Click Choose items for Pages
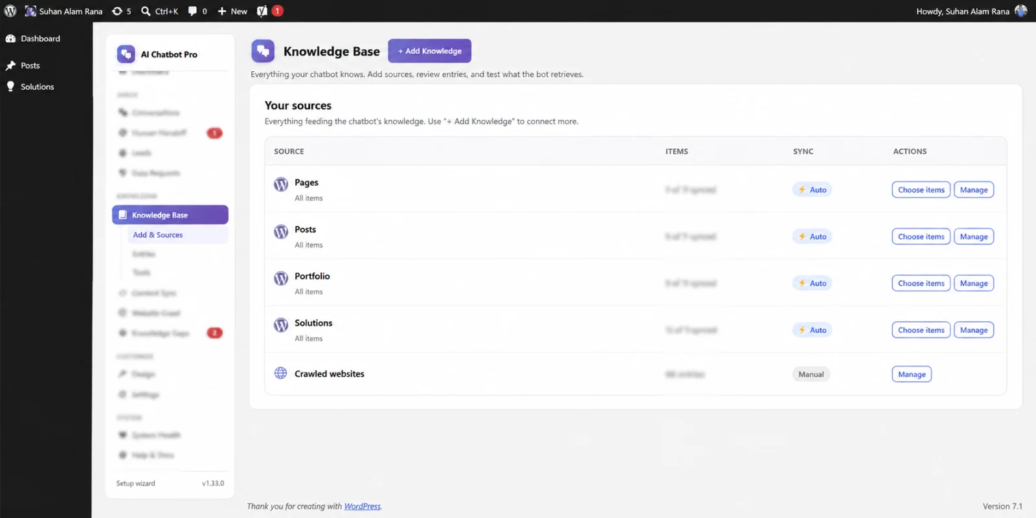Viewport: 1036px width, 518px height. tap(921, 190)
